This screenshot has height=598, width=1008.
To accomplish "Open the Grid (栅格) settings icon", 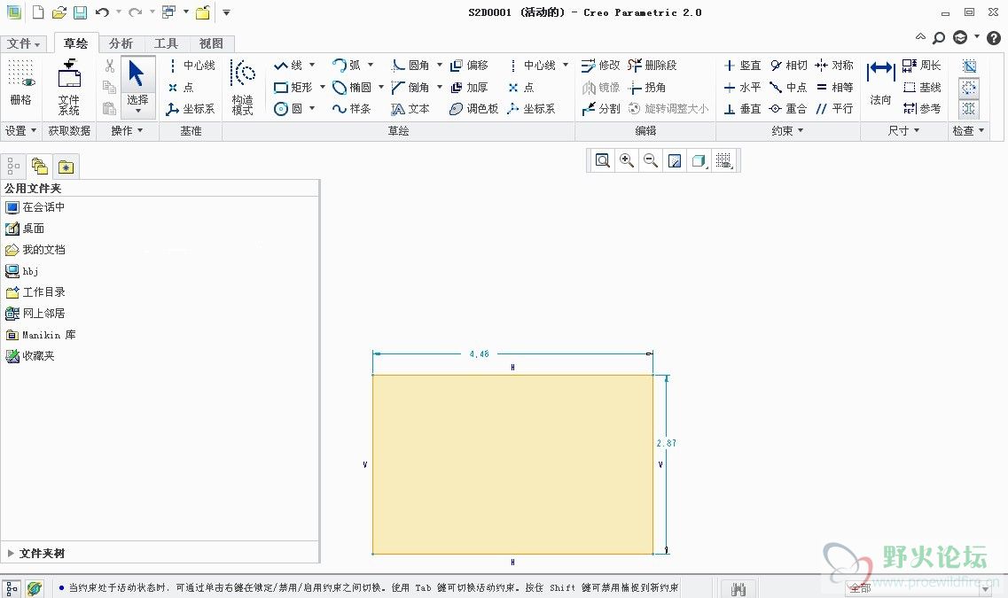I will pos(20,82).
